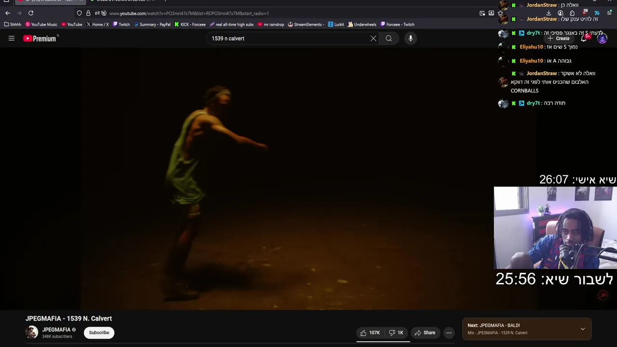Screen dimensions: 617x347
Task: Open the browser account profile icon
Action: 560,13
